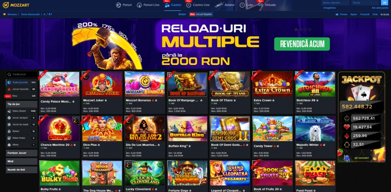Click the Promo megaphone icon
This screenshot has width=391, height=192.
(x=337, y=14)
